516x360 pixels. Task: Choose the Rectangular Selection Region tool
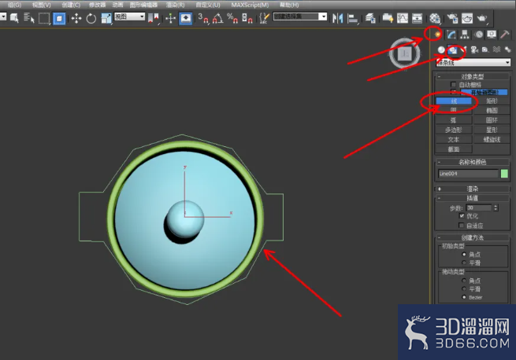click(44, 18)
